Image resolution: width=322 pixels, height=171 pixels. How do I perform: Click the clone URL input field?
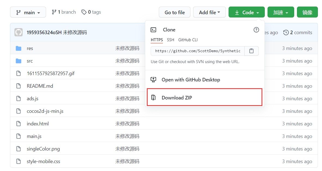pos(198,51)
